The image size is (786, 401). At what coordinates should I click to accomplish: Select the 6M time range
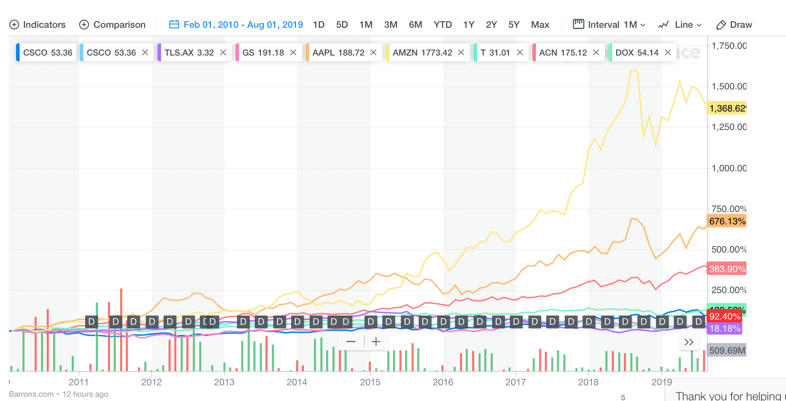(x=415, y=25)
